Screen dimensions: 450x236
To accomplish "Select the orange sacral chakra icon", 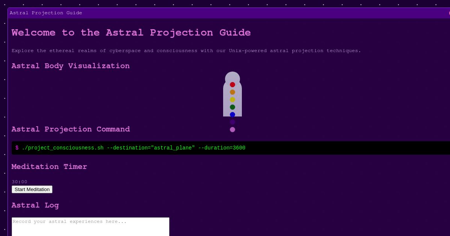I will (232, 92).
